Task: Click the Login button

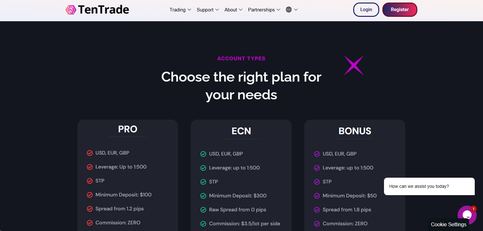Action: point(366,10)
